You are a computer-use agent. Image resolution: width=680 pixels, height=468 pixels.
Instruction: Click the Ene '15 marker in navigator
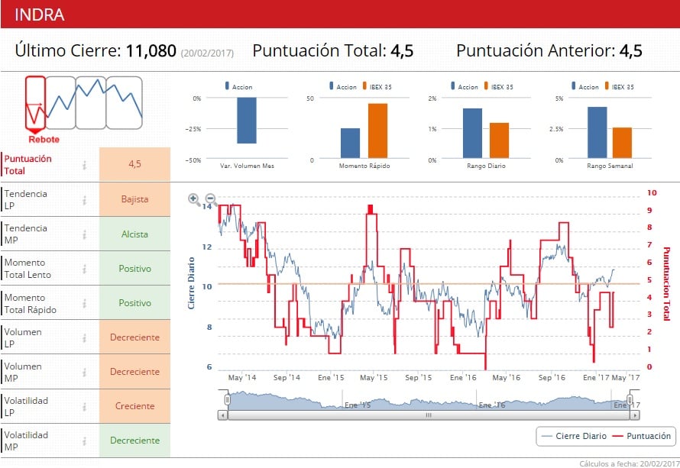(x=358, y=405)
